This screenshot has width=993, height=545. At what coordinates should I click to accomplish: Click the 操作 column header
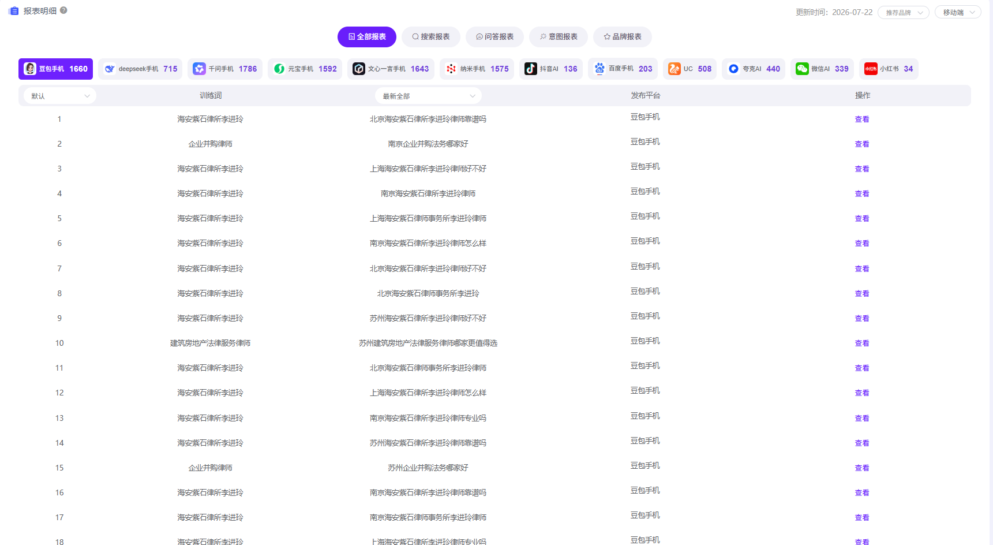click(863, 95)
